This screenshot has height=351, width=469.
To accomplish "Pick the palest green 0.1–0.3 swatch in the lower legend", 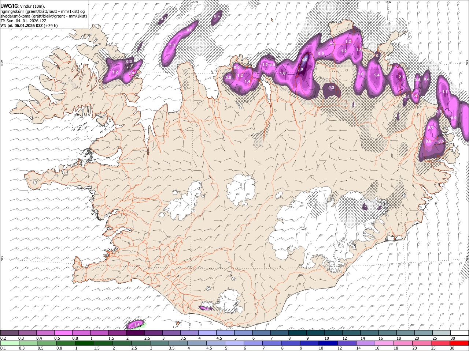I will click(x=10, y=343).
